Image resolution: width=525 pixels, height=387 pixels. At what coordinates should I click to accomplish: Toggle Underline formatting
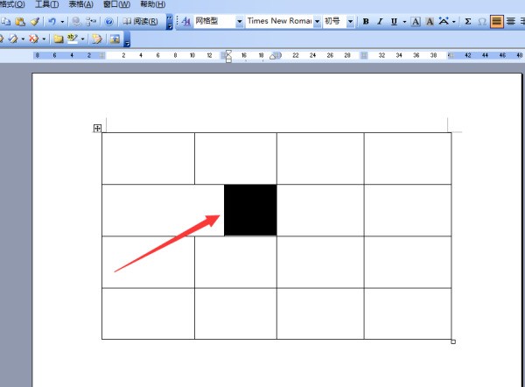pos(394,21)
